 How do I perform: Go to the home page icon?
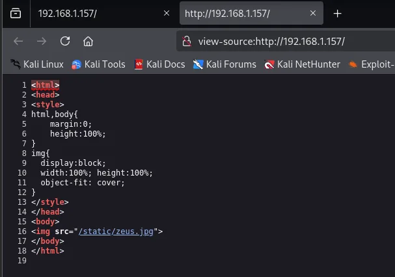click(x=88, y=42)
